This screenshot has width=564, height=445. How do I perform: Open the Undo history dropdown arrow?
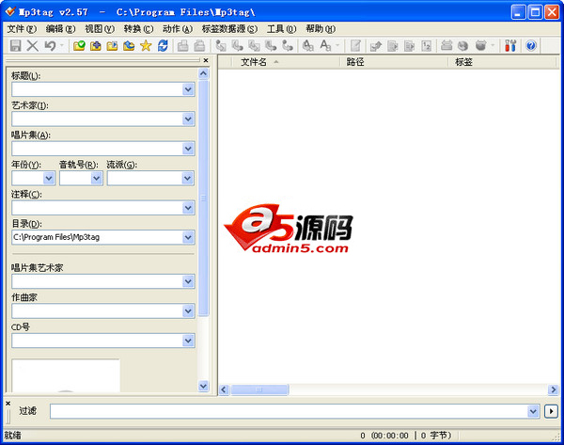[62, 46]
